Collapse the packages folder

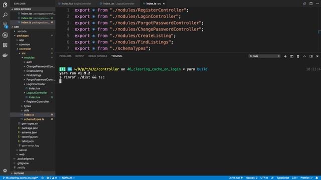(23, 35)
